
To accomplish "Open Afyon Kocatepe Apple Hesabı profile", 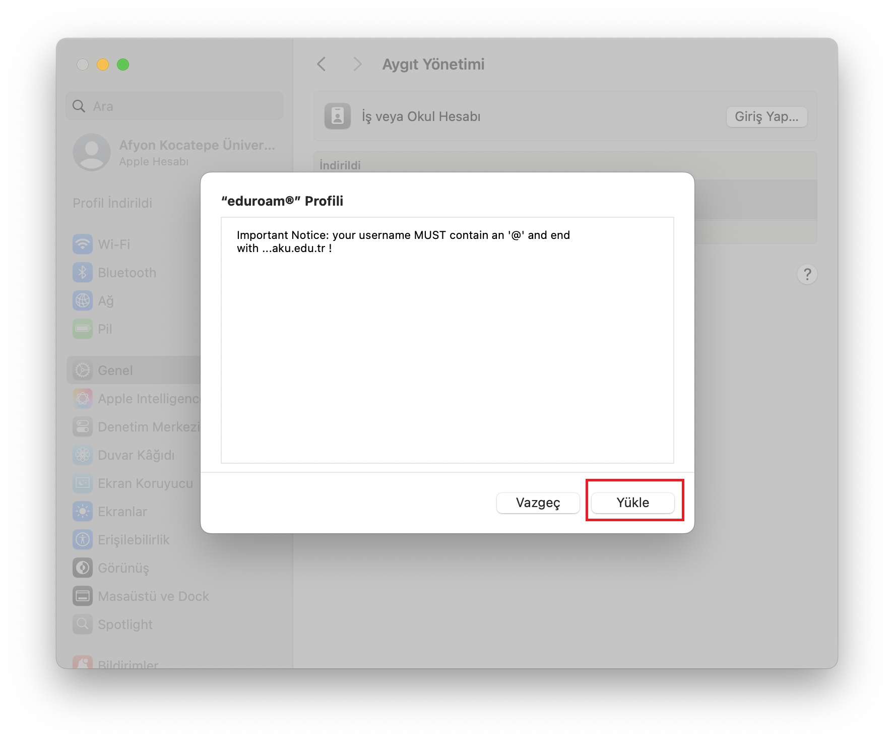I will coord(174,152).
